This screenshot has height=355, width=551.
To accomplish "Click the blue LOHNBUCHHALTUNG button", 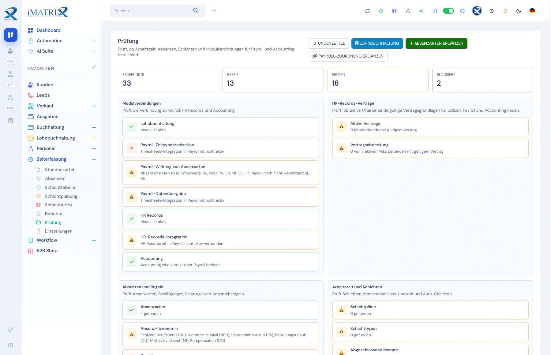I will click(x=377, y=43).
